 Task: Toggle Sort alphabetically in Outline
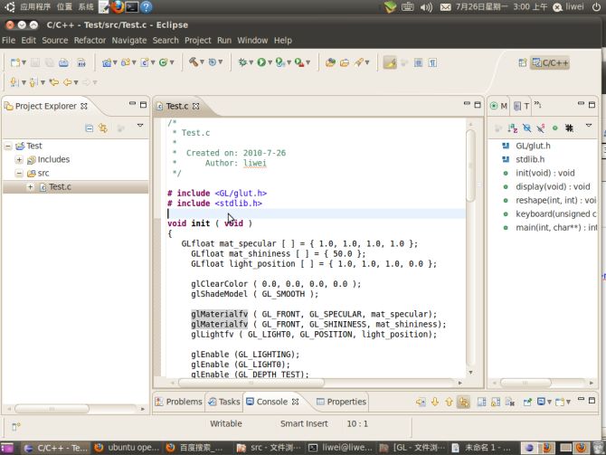(x=513, y=128)
